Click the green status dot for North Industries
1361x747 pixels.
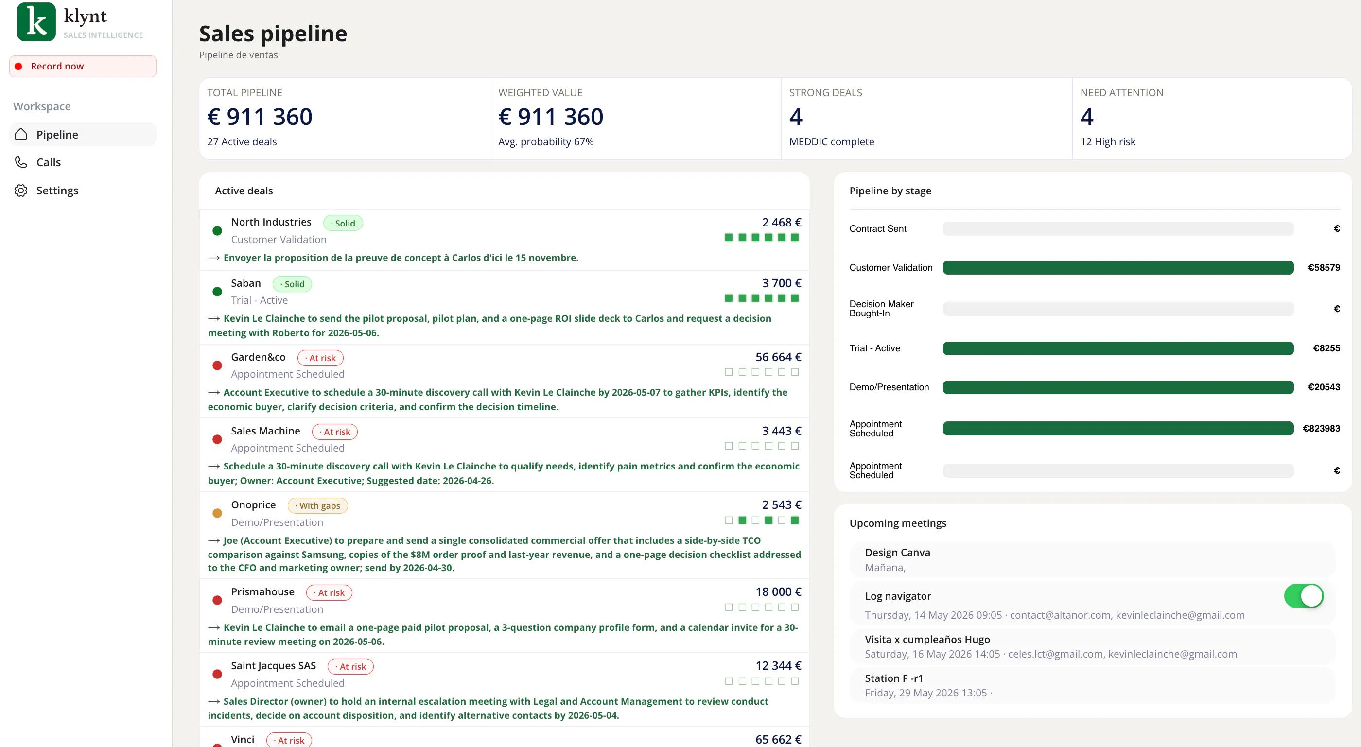pyautogui.click(x=217, y=231)
